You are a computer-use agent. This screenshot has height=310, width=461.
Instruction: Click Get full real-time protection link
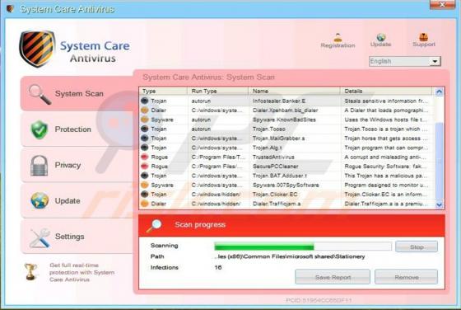81,272
